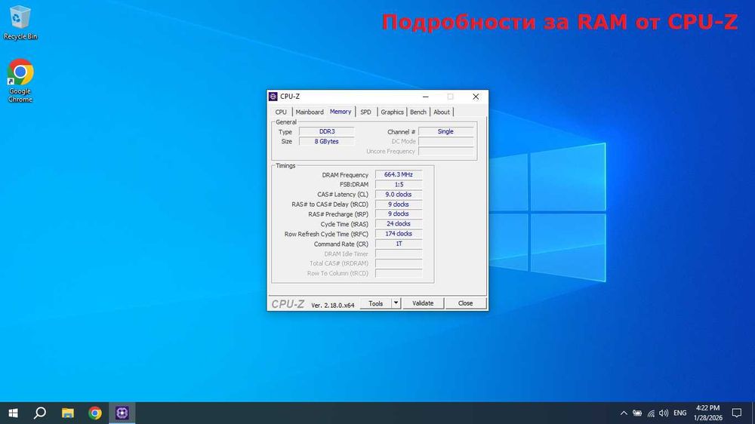Open network Wi-Fi tray icon
The width and height of the screenshot is (755, 424).
651,413
